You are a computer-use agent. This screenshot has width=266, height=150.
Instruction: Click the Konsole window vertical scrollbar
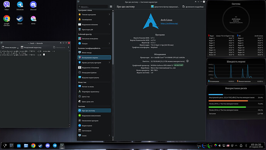click(69, 88)
